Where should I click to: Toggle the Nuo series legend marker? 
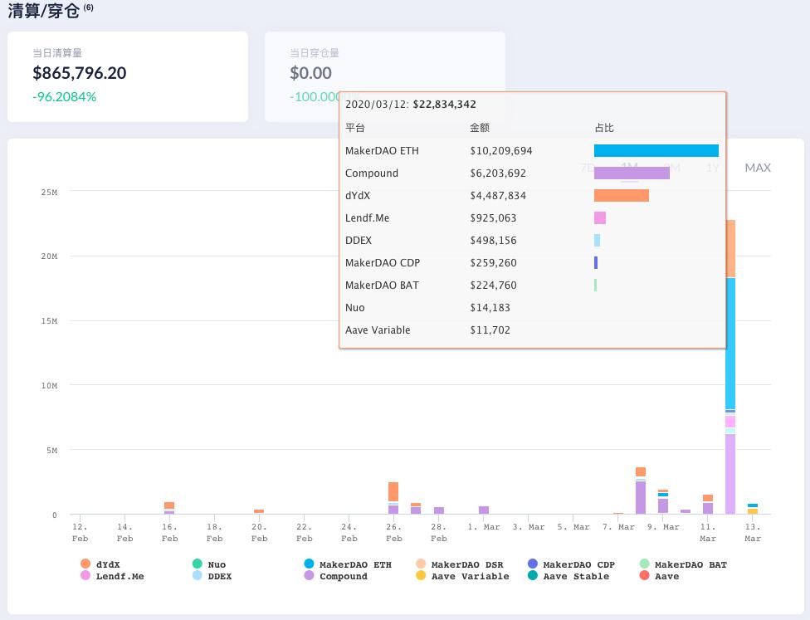pyautogui.click(x=197, y=564)
